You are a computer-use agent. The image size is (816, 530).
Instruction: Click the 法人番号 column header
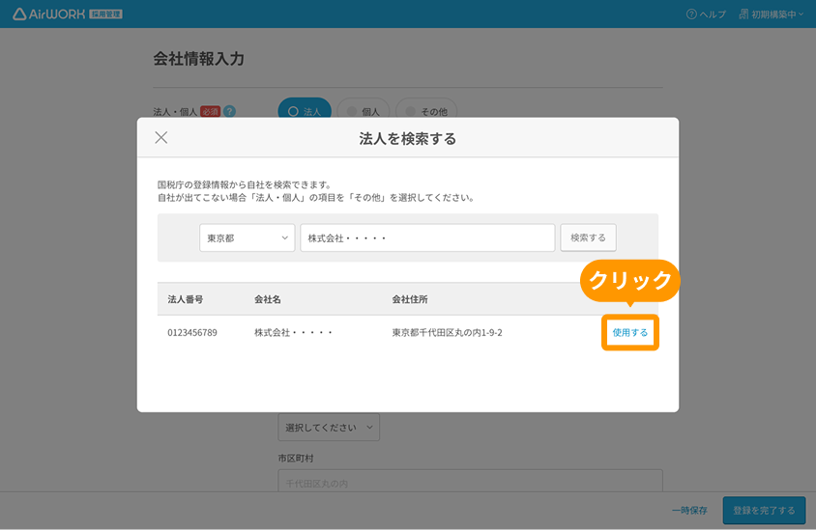coord(186,299)
